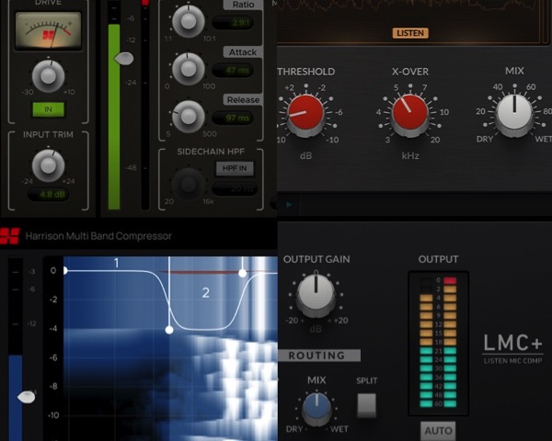Click band 2 lower threshold node
Image resolution: width=552 pixels, height=441 pixels.
pyautogui.click(x=169, y=330)
